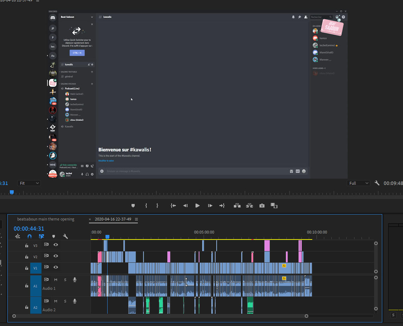403x326 pixels.
Task: Select the 2020-04-16 22-37-49 sequence tab
Action: coord(113,219)
